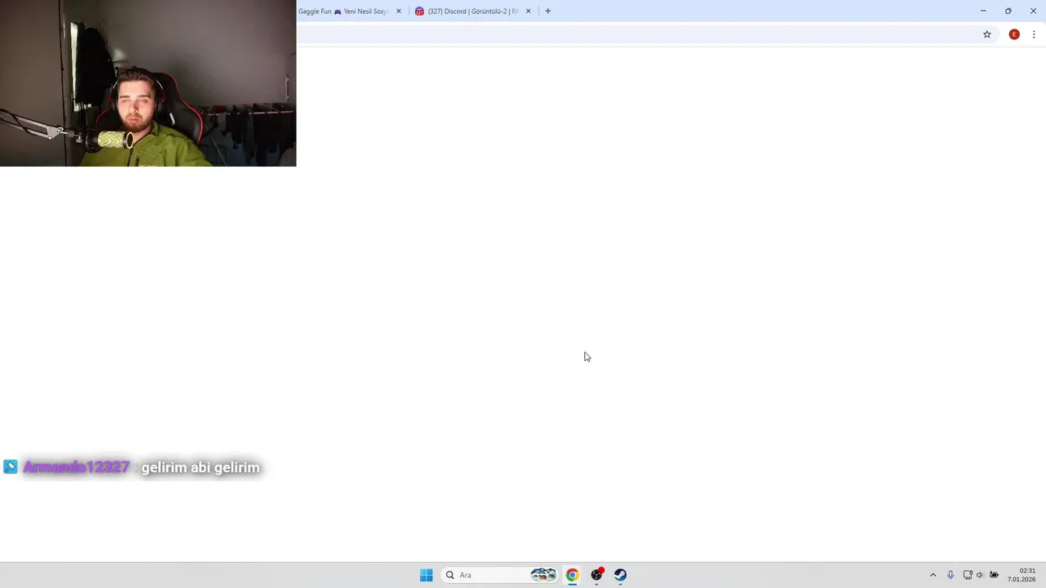Open the volume tray icon
Image resolution: width=1046 pixels, height=588 pixels.
tap(981, 575)
